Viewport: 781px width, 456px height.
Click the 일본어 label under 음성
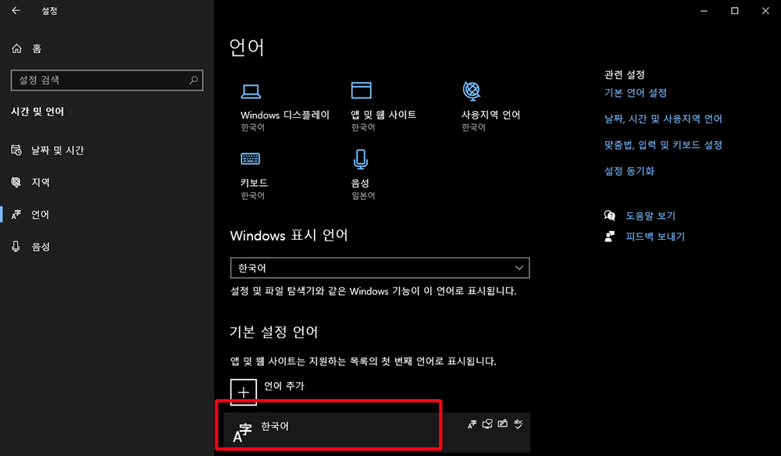click(x=363, y=196)
